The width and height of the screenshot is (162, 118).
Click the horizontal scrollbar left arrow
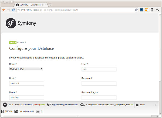(x=2, y=116)
